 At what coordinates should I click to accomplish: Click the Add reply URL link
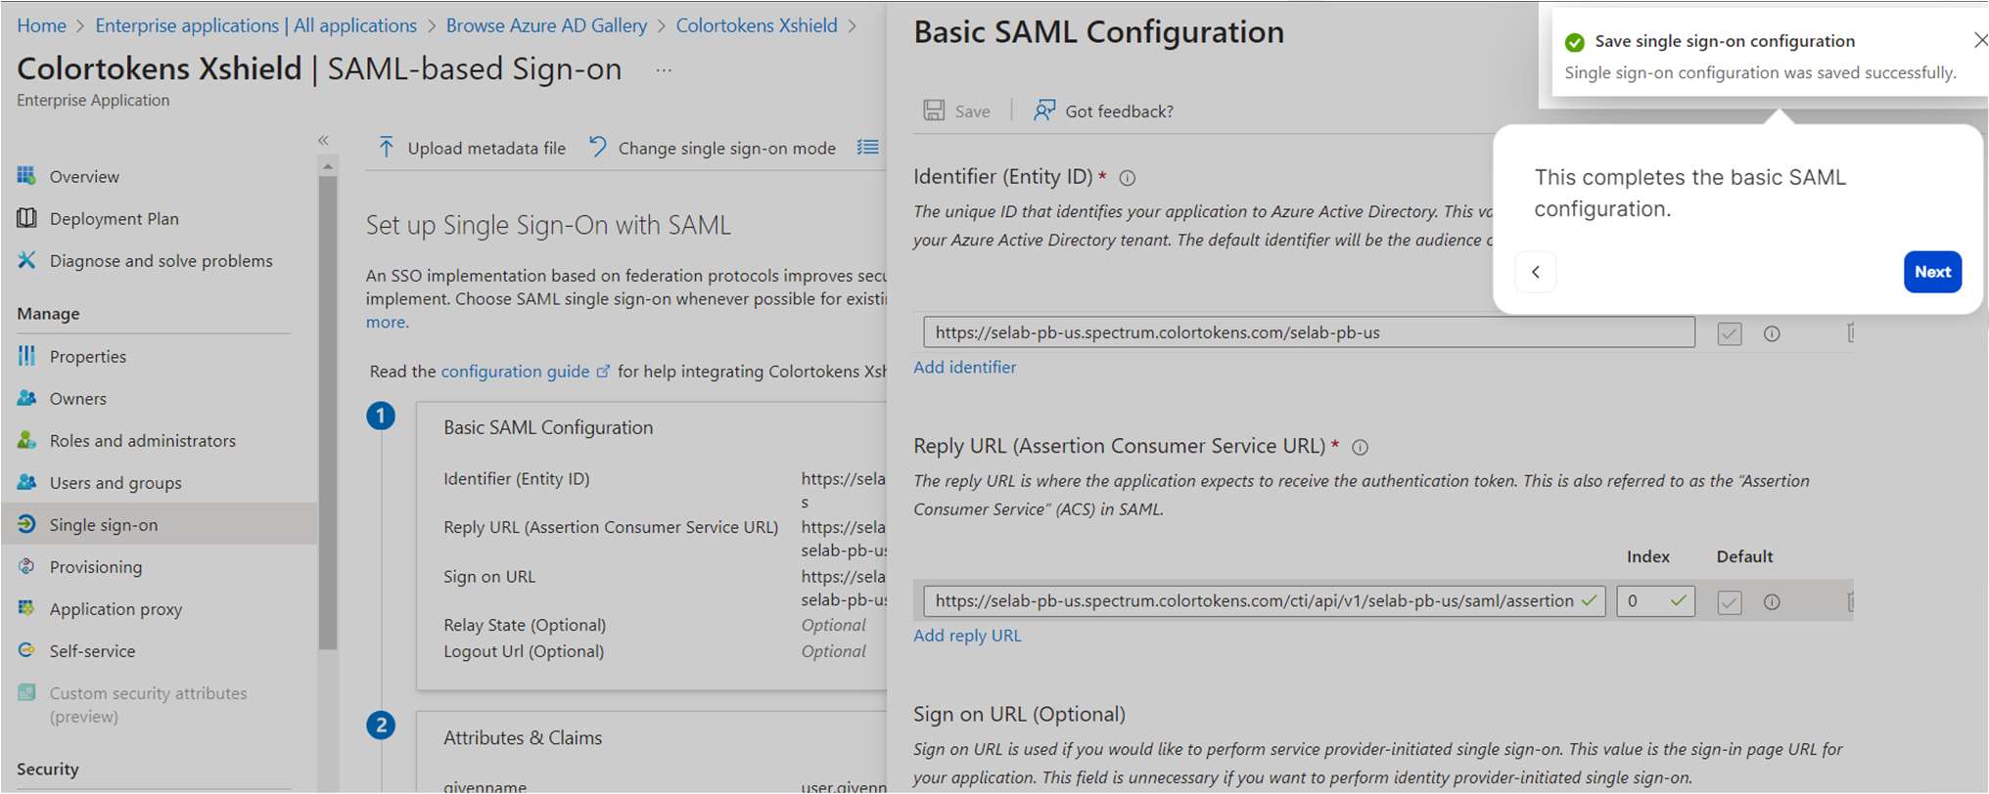click(967, 636)
